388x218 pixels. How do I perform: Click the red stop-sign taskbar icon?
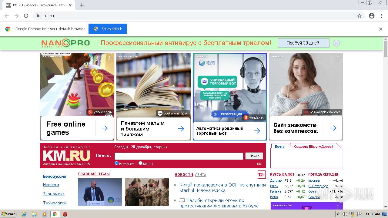(65, 214)
